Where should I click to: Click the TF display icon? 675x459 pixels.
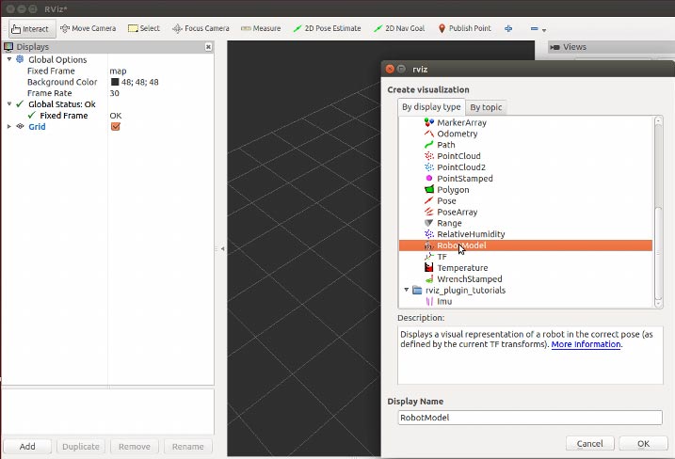pyautogui.click(x=428, y=257)
